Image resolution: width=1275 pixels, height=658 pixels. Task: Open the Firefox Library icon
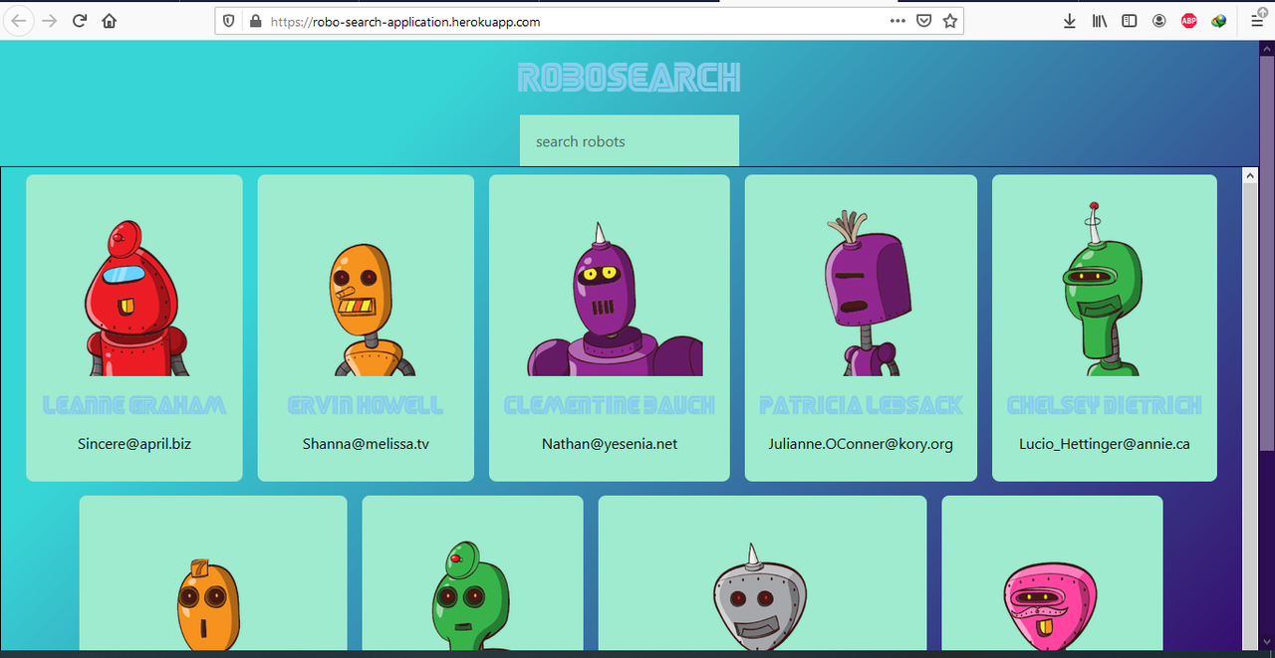point(1099,20)
